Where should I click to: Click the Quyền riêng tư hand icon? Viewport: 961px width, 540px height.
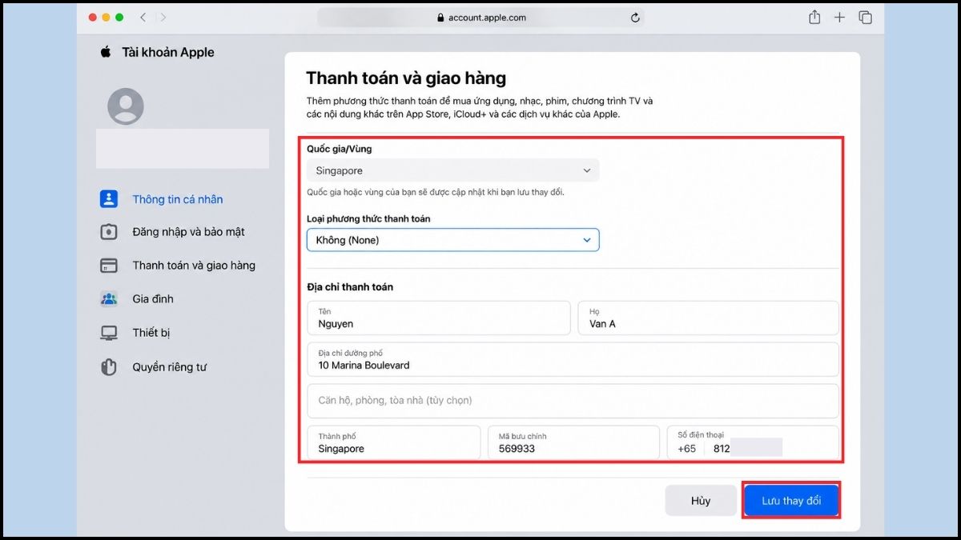click(109, 367)
